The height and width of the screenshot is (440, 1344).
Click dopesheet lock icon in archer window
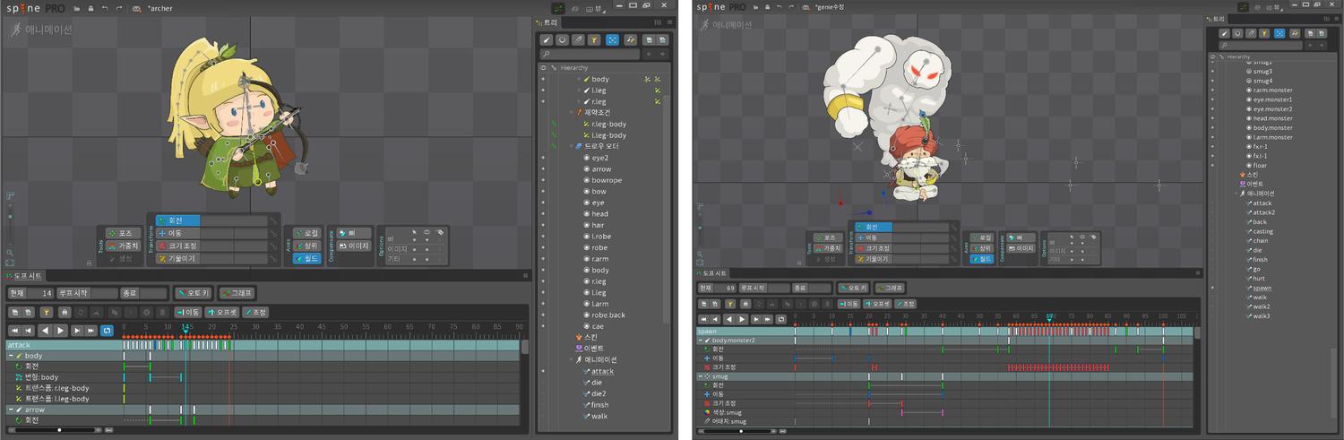pyautogui.click(x=65, y=312)
